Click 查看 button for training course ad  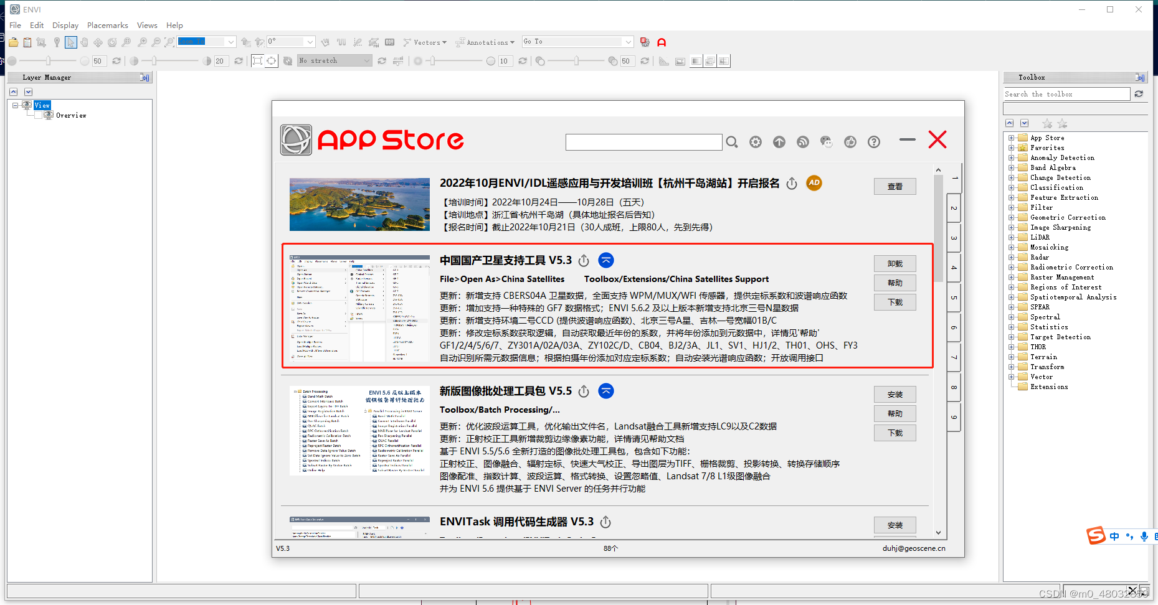895,187
